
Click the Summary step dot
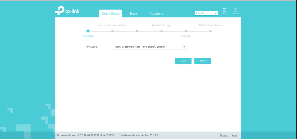coord(186,31)
